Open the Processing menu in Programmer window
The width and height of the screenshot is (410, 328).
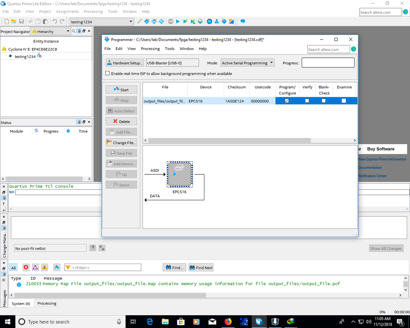tap(150, 48)
